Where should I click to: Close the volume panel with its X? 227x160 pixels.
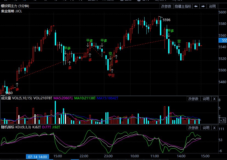pyautogui.click(x=214, y=99)
